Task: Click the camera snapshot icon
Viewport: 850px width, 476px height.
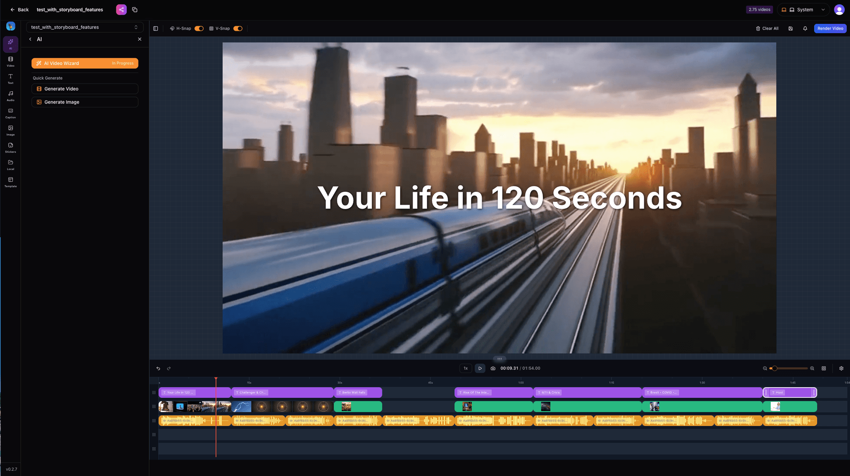Action: 493,369
